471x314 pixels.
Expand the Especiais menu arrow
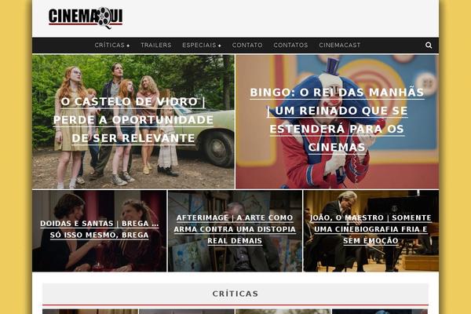pos(220,46)
